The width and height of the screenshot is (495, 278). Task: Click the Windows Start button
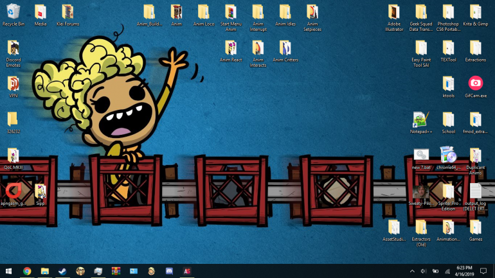(x=9, y=271)
